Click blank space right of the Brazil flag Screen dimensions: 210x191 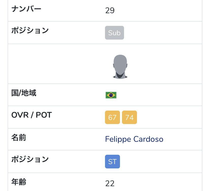tap(157, 95)
